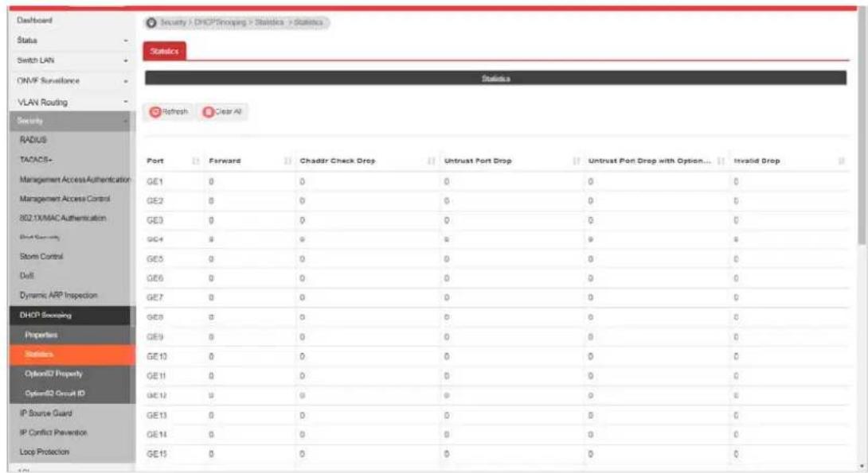The height and width of the screenshot is (473, 868).
Task: Click the Forward column header
Action: pyautogui.click(x=225, y=161)
